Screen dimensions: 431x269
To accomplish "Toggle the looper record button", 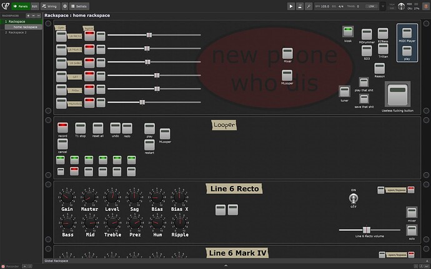I will point(62,128).
